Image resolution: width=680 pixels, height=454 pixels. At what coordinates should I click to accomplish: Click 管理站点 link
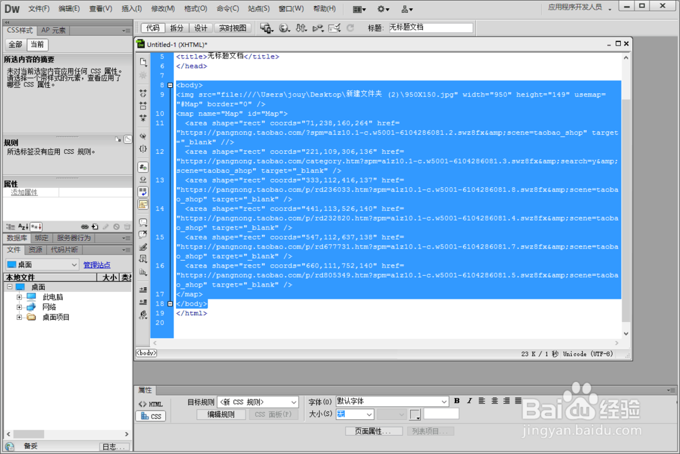point(97,265)
